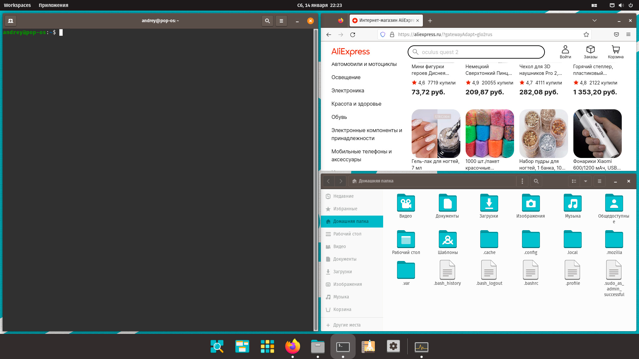The image size is (639, 359).
Task: Click the terminal search magnifier icon
Action: tap(267, 21)
